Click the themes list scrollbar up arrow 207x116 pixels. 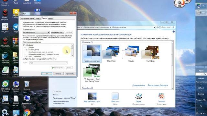(172, 42)
